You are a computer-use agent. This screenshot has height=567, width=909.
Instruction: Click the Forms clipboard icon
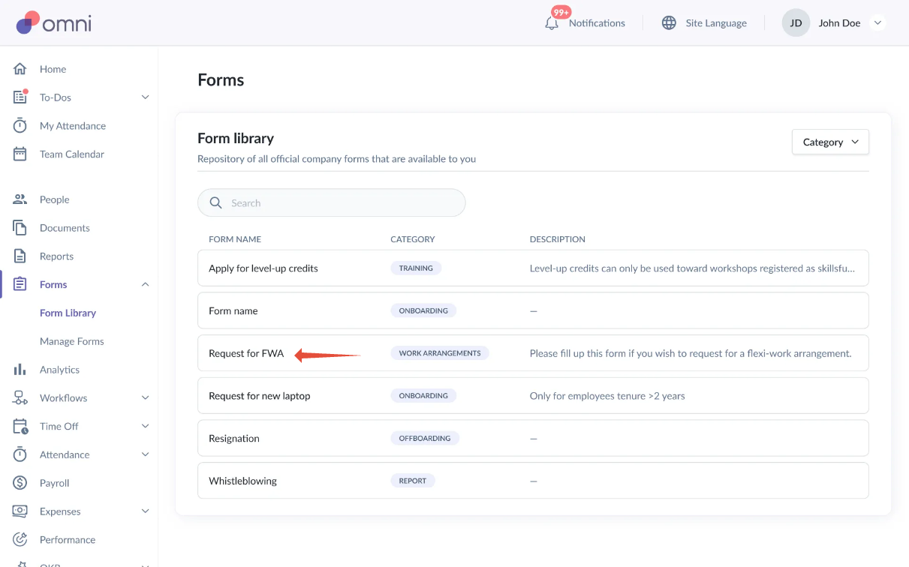tap(20, 284)
